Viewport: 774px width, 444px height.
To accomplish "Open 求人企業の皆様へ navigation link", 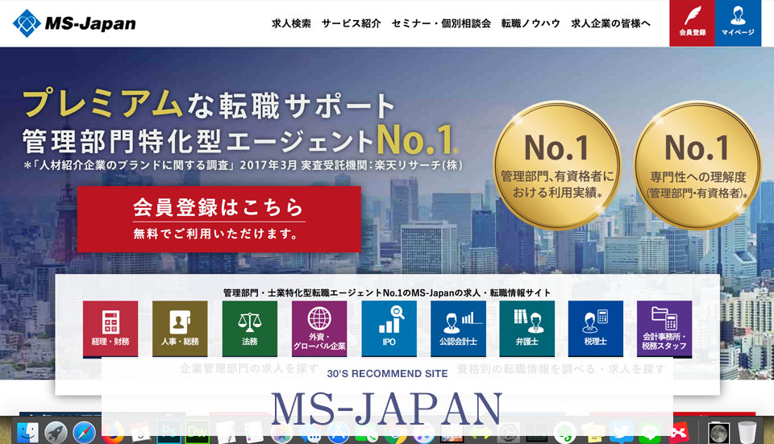I will pos(610,23).
